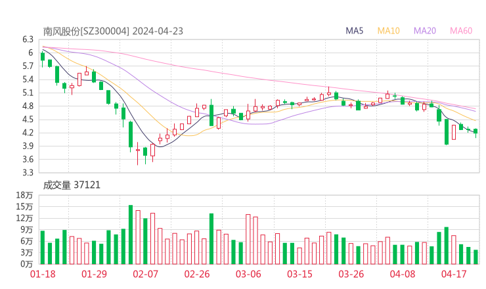Click the 02-26 date label
The image size is (486, 289).
coord(197,274)
